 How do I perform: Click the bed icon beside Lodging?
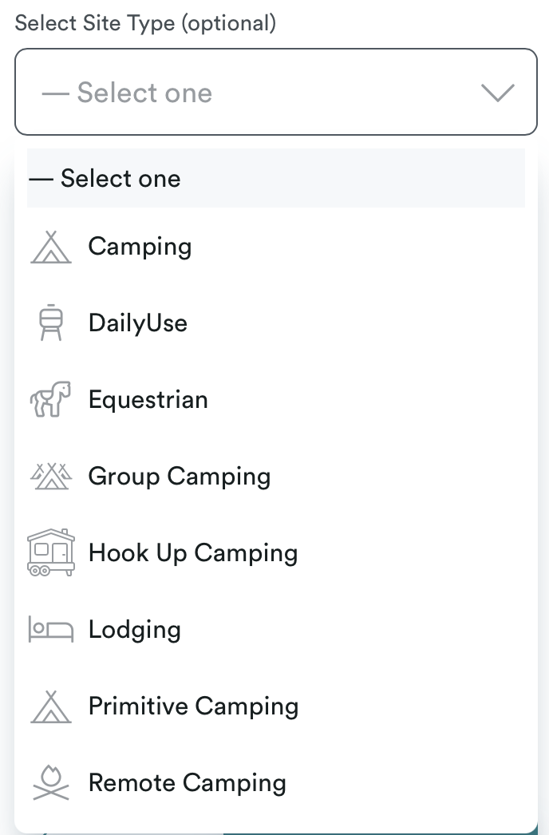pos(50,629)
